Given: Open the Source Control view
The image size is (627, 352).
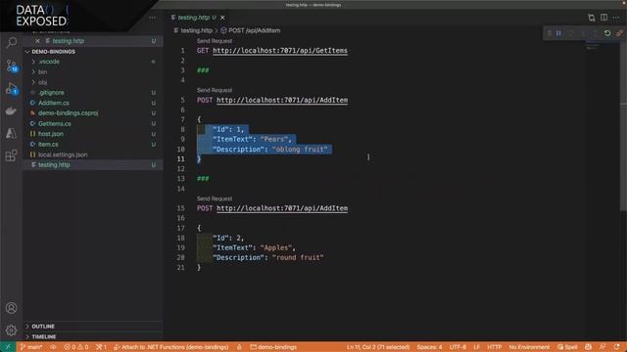Looking at the screenshot, I should click(x=11, y=66).
